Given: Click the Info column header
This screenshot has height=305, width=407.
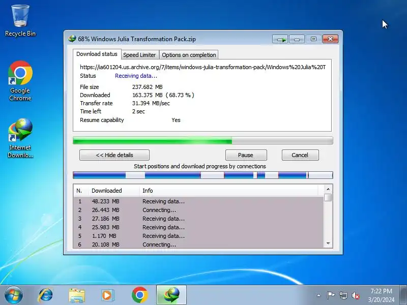Looking at the screenshot, I should point(229,191).
